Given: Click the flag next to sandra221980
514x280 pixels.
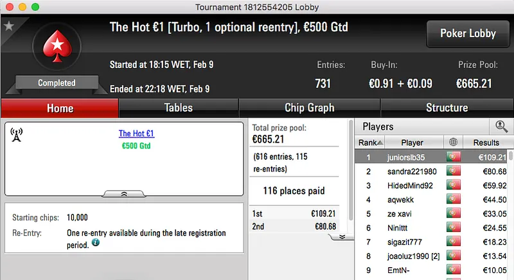Looking at the screenshot, I should (454, 171).
